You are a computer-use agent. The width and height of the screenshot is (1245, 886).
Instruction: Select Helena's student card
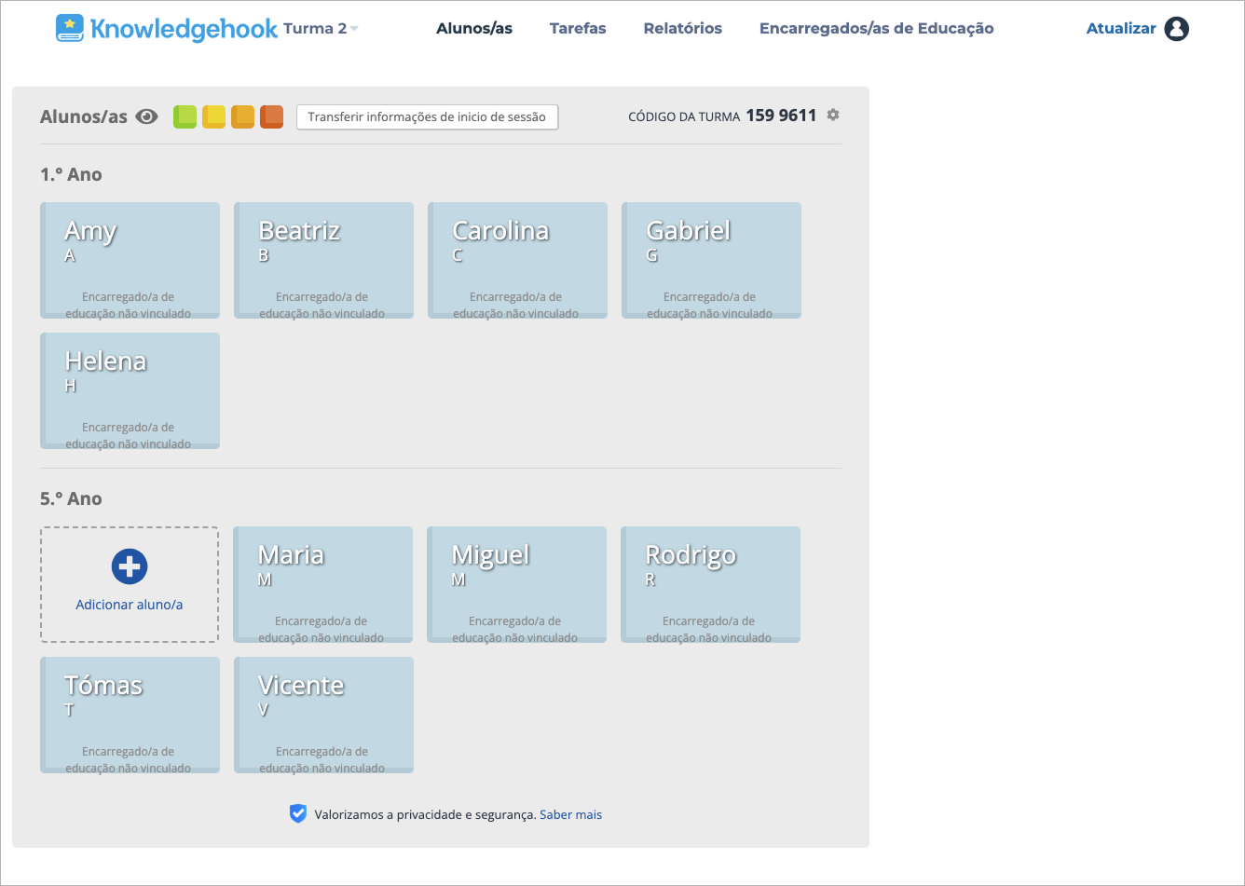click(x=130, y=391)
